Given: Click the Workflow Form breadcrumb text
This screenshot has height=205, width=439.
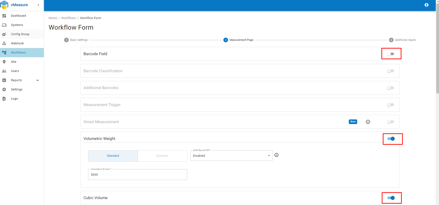Looking at the screenshot, I should 91,18.
